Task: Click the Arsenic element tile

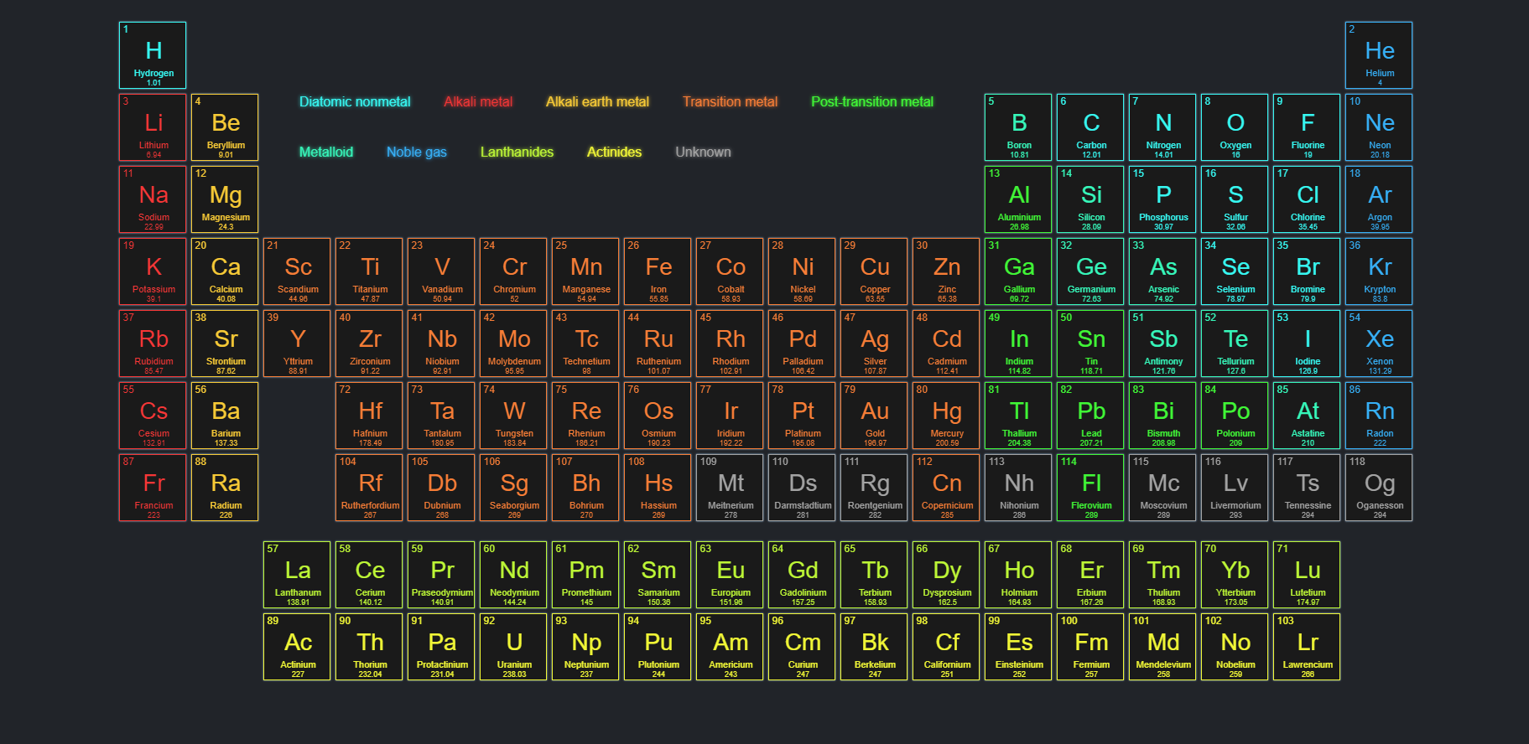Action: [1162, 271]
